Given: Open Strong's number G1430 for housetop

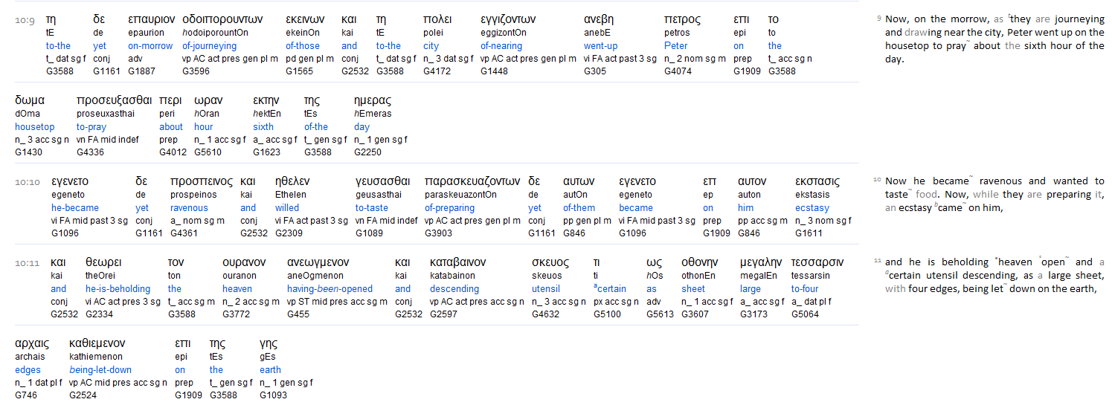Looking at the screenshot, I should (x=28, y=152).
